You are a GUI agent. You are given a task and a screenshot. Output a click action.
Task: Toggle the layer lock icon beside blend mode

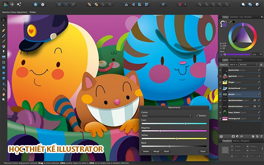tap(261, 64)
